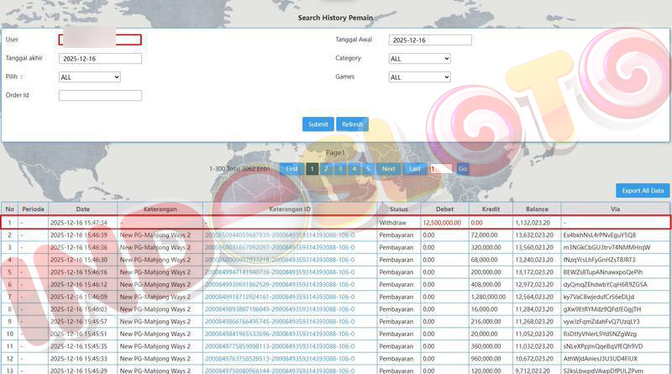672x374 pixels.
Task: Select the Withdraw row number 1
Action: pyautogui.click(x=10, y=222)
